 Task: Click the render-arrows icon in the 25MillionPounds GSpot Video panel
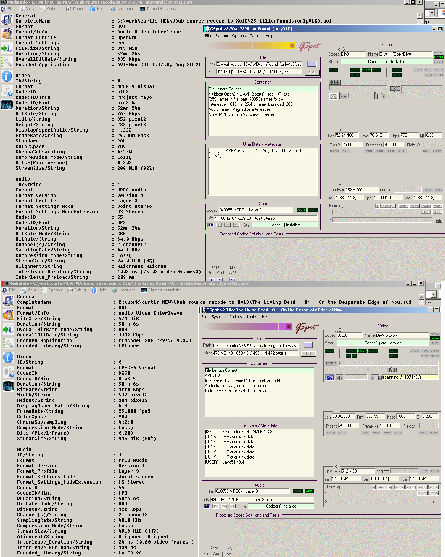(395, 88)
